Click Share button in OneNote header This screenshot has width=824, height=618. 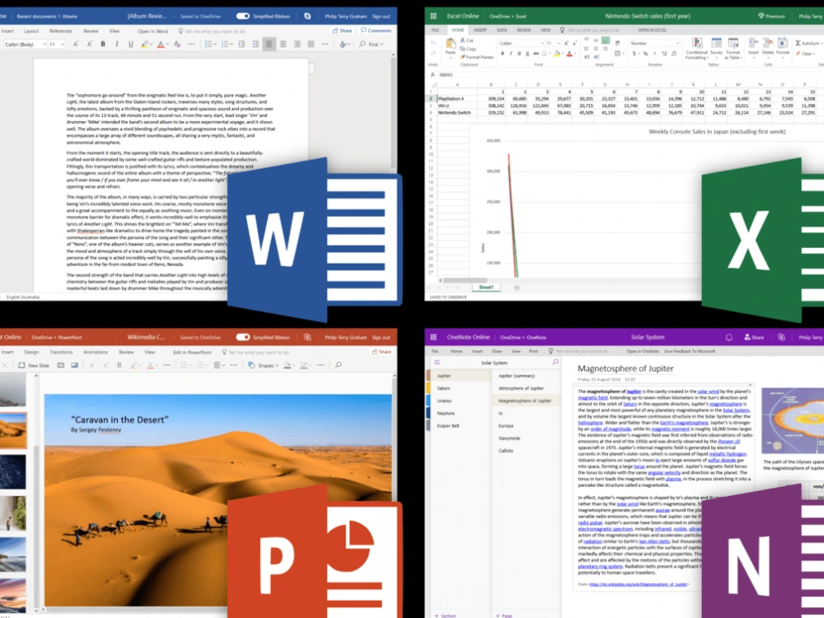click(x=754, y=337)
